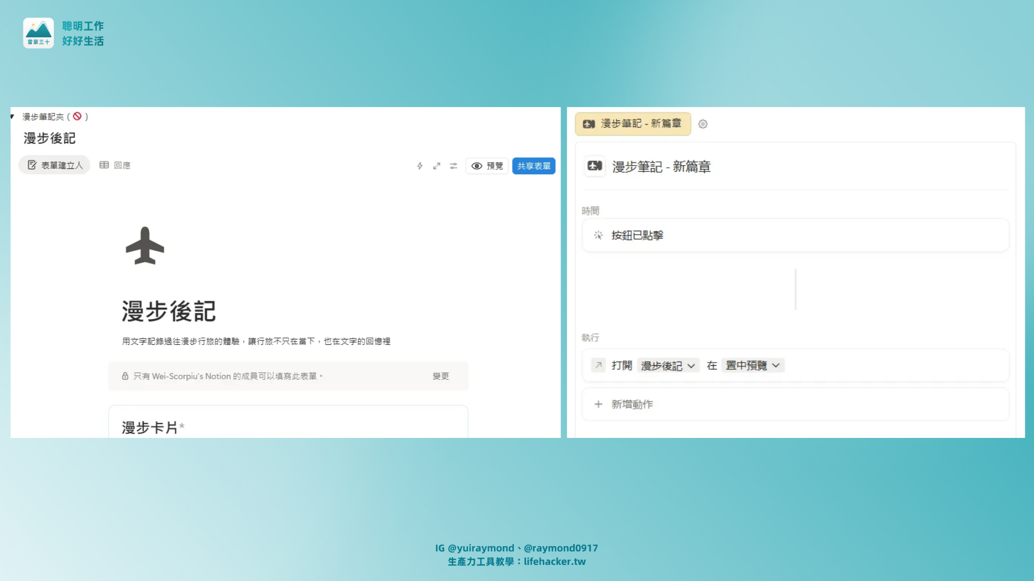Click the 按鈕已點擊 trigger sparkle icon
1034x581 pixels.
click(x=598, y=235)
